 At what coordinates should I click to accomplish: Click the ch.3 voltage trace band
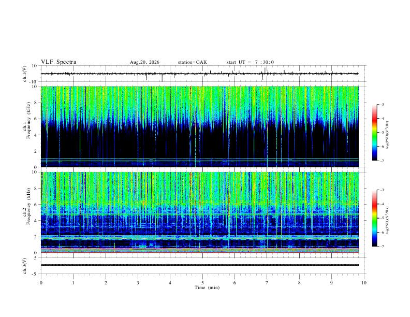click(199, 265)
